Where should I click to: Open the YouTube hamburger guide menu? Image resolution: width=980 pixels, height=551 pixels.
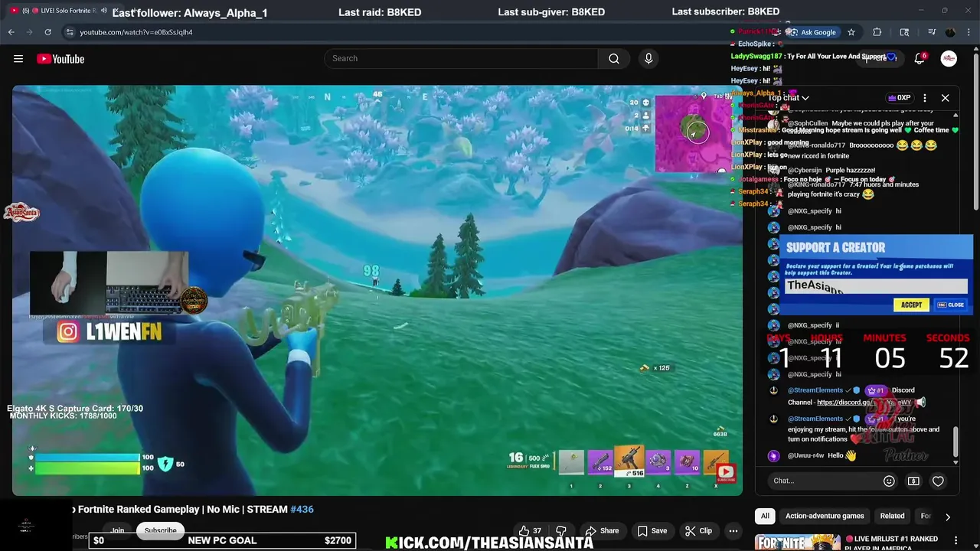[18, 59]
